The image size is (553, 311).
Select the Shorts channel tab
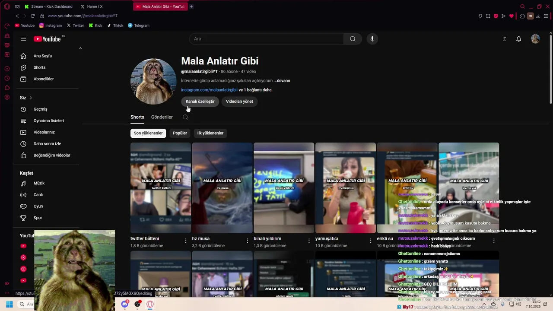pyautogui.click(x=137, y=117)
